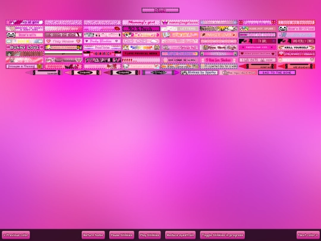Pause blinkies animation
This screenshot has height=241, width=321.
tap(122, 235)
